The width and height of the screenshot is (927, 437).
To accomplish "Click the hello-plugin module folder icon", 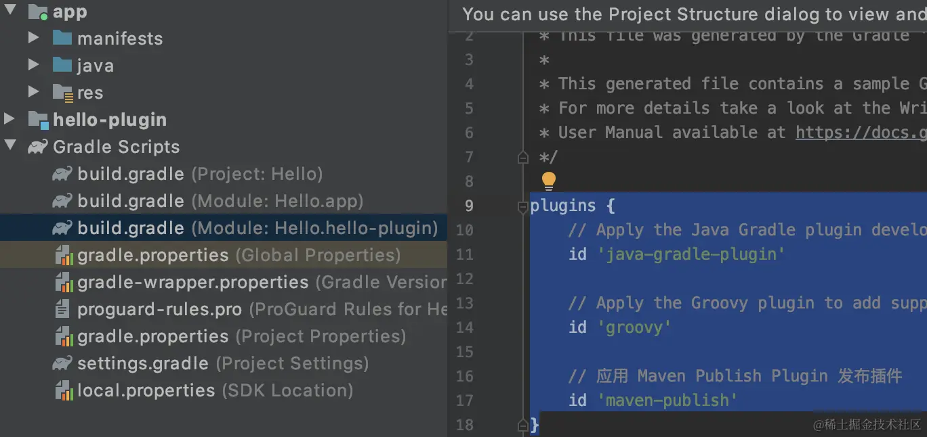I will coord(38,120).
